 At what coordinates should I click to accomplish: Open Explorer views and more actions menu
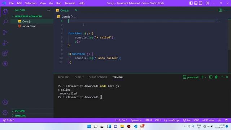click(48, 10)
